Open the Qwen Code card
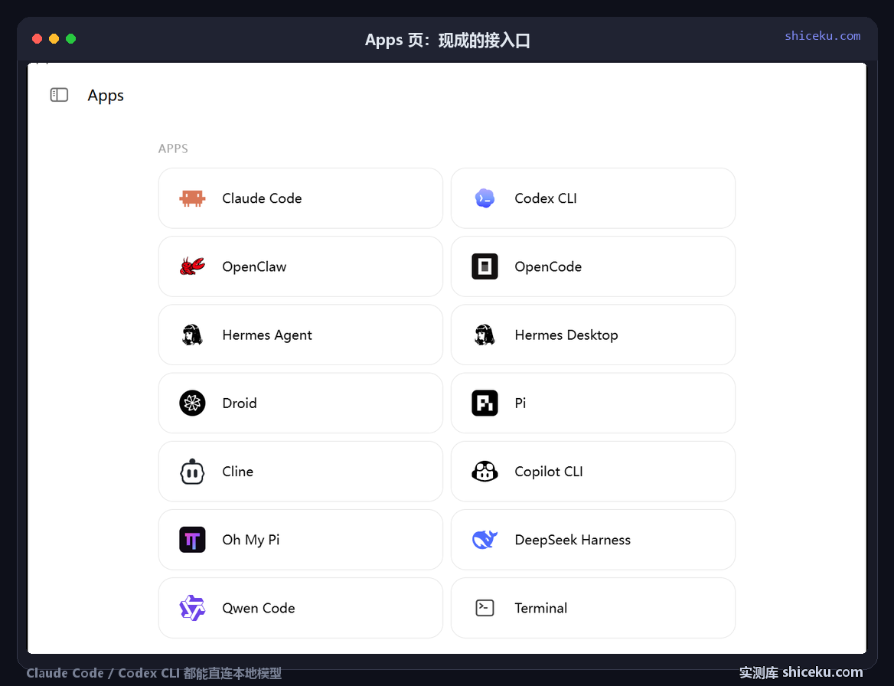This screenshot has height=686, width=894. click(x=301, y=608)
